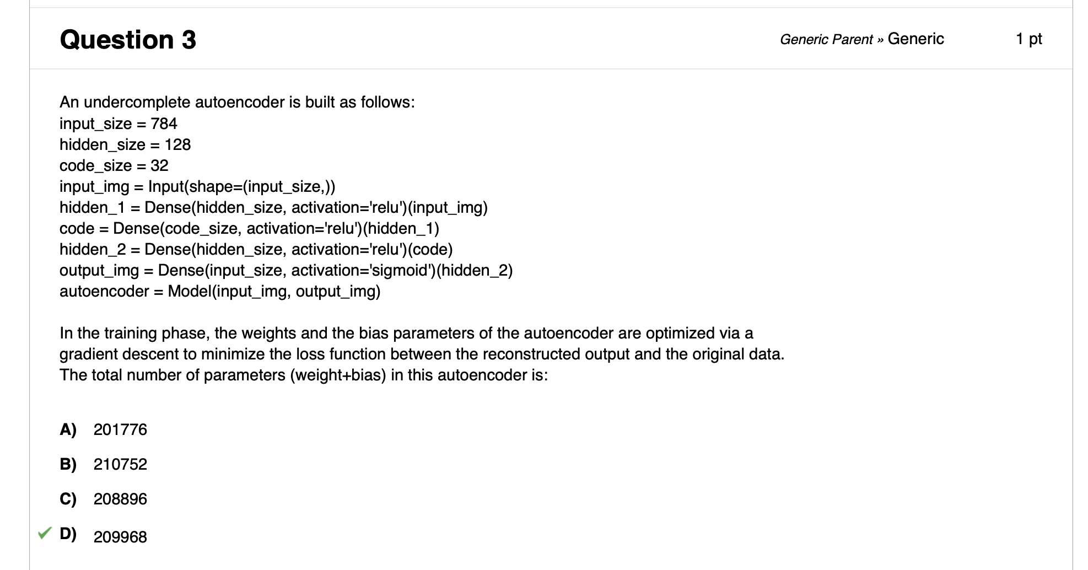Select answer choice C) 208896
The width and height of the screenshot is (1088, 570).
pos(120,498)
